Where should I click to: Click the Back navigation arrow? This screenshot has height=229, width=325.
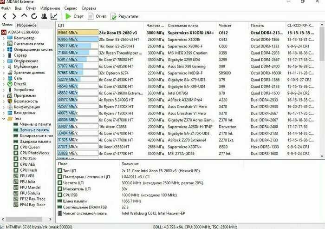click(x=5, y=16)
